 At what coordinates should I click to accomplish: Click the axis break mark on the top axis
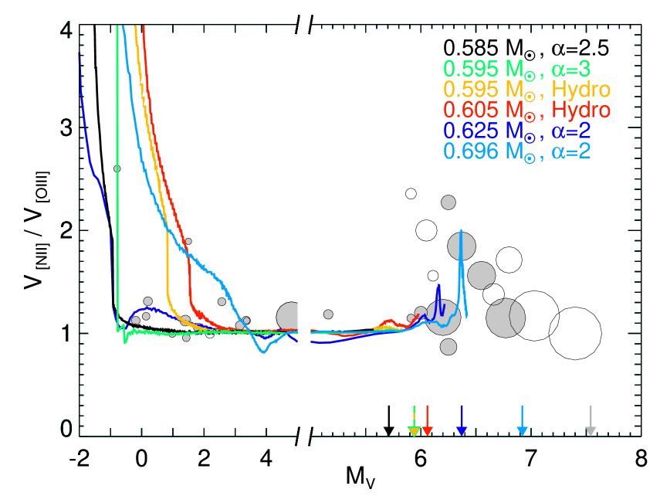[304, 25]
